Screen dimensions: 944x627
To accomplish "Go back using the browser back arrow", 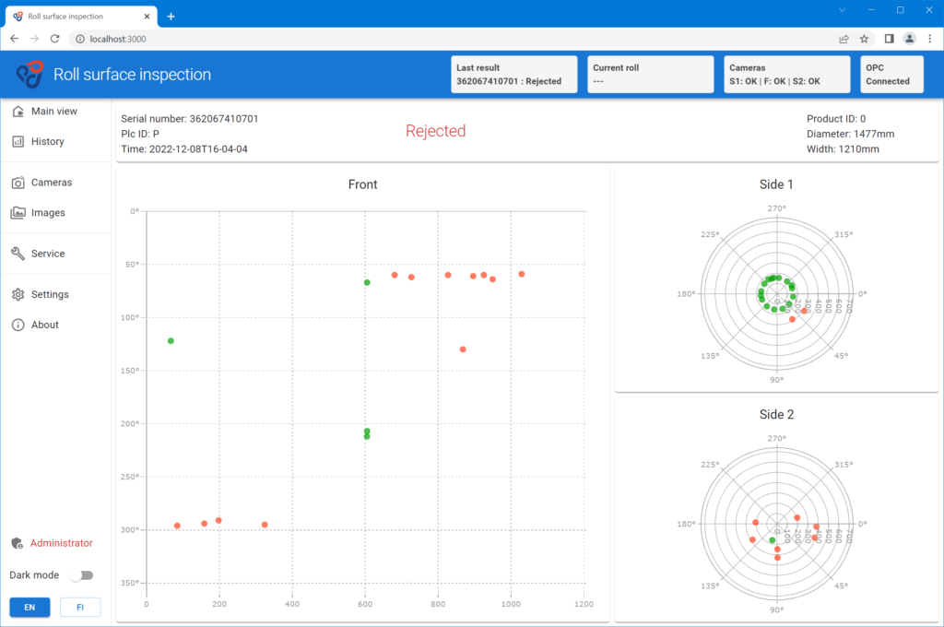I will tap(15, 39).
